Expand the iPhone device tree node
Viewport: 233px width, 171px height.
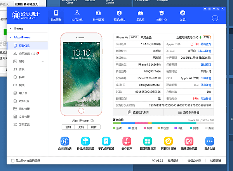click(x=10, y=28)
